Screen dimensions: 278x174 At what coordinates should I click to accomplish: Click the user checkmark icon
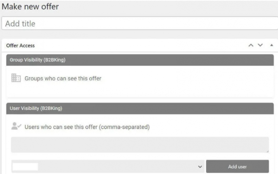point(16,126)
